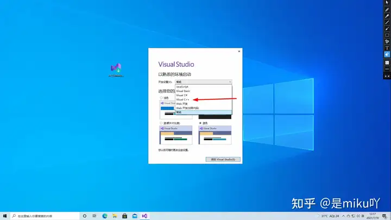
Task: Select the straight line drawing tool
Action: coord(387,22)
